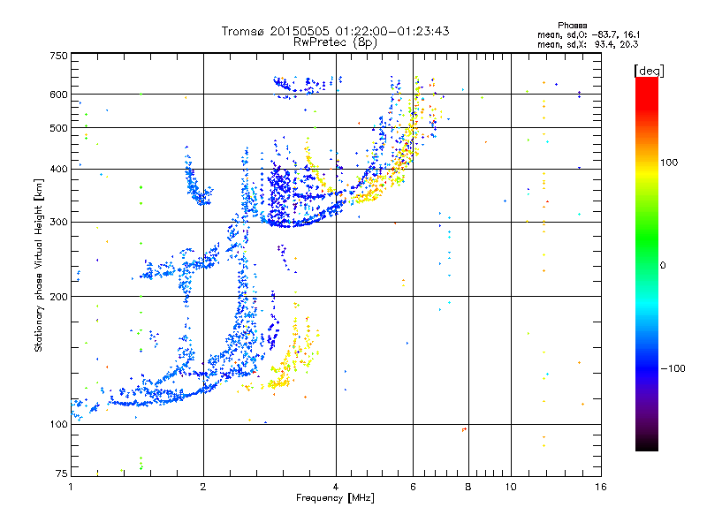Click the black bottom end of the colorbar
The height and width of the screenshot is (530, 707).
click(647, 444)
